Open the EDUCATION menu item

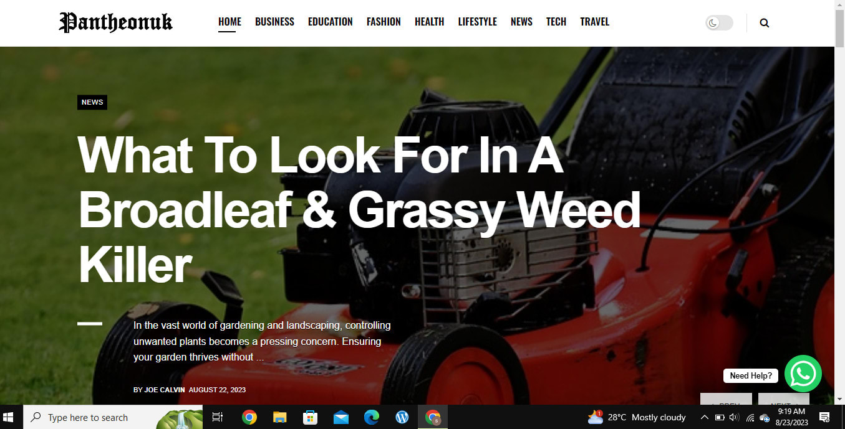click(x=330, y=22)
